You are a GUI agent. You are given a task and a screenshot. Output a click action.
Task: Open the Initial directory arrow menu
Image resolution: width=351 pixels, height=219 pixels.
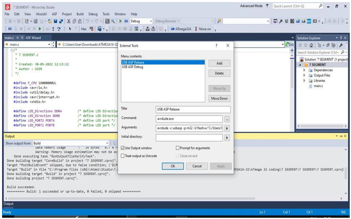(227, 137)
